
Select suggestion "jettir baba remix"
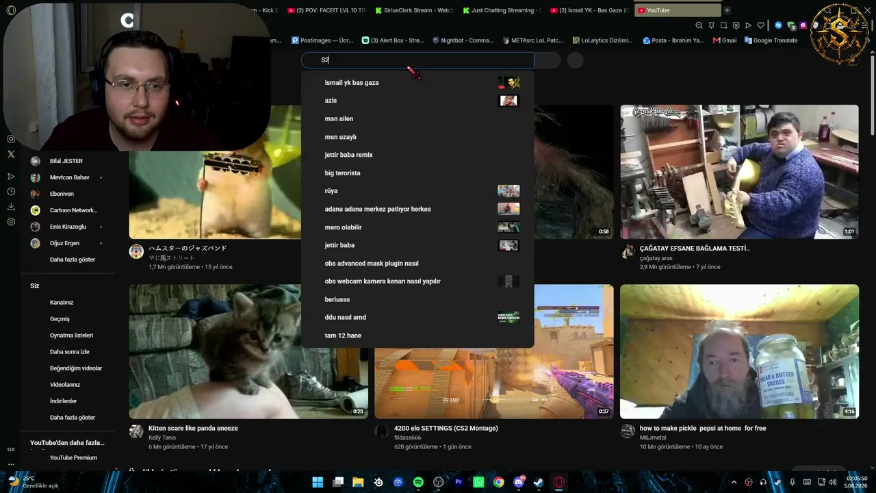(417, 155)
